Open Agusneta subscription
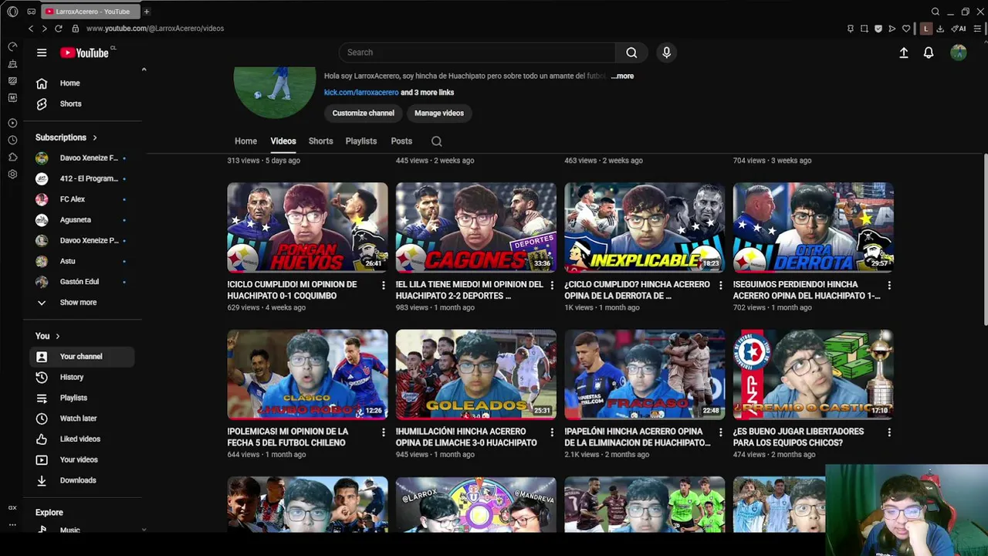Screen dimensions: 988x556 82,220
